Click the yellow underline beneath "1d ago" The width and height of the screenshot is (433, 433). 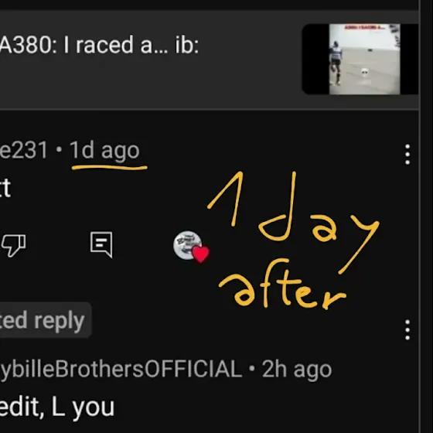click(109, 167)
